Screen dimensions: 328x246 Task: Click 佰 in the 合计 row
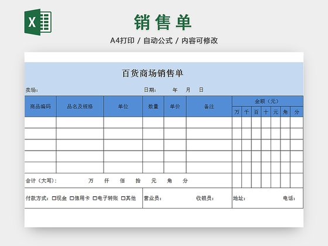(x=122, y=180)
